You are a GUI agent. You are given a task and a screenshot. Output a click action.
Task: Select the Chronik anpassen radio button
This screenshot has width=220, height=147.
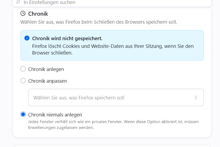(x=23, y=81)
